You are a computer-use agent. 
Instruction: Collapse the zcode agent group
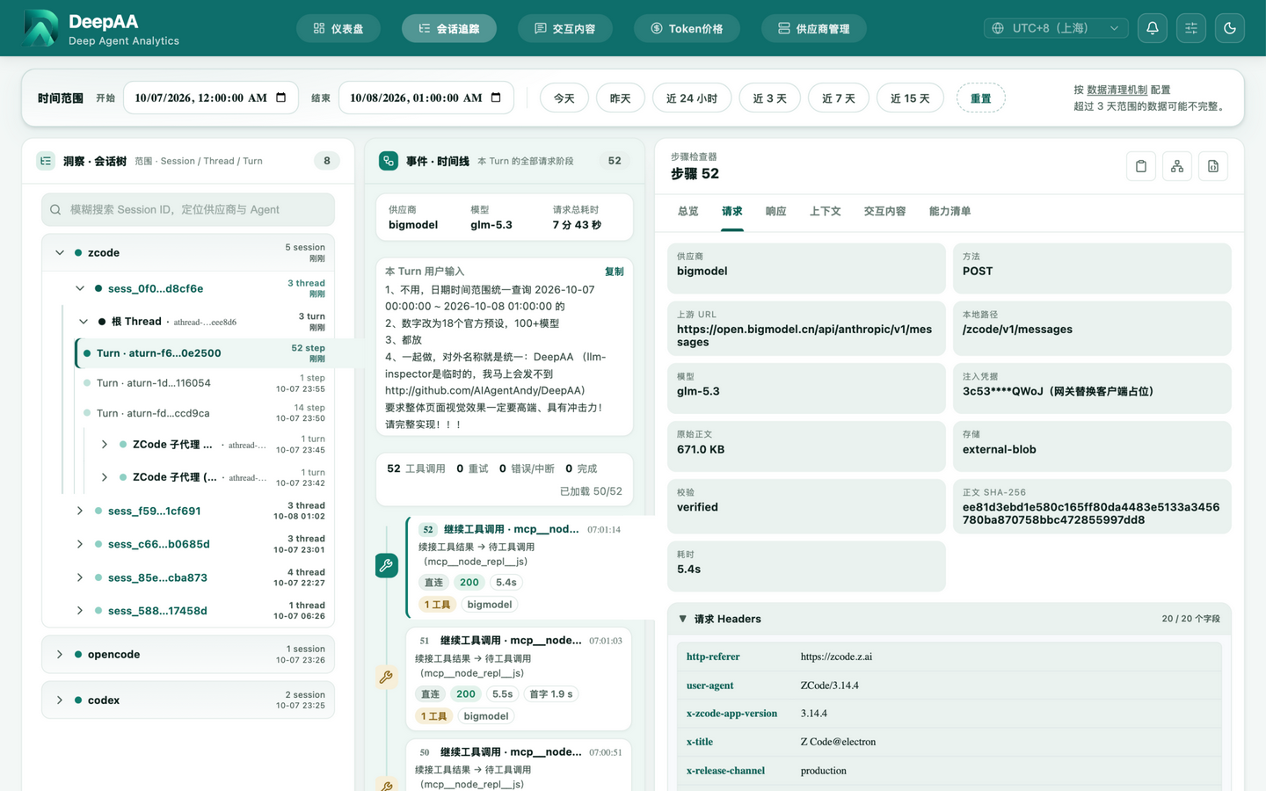click(x=60, y=252)
